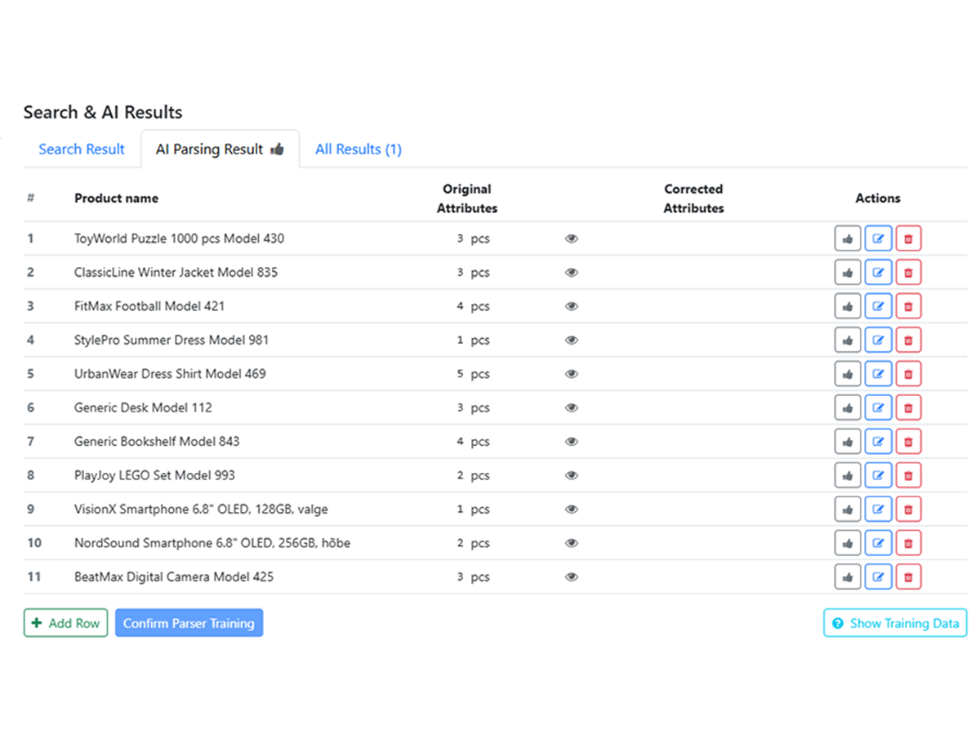The width and height of the screenshot is (980, 735).
Task: Open the All Results (1) tab
Action: (359, 149)
